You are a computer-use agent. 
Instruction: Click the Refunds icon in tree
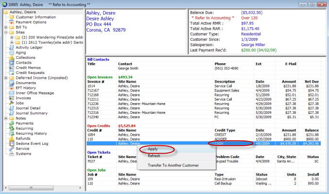pyautogui.click(x=12, y=139)
